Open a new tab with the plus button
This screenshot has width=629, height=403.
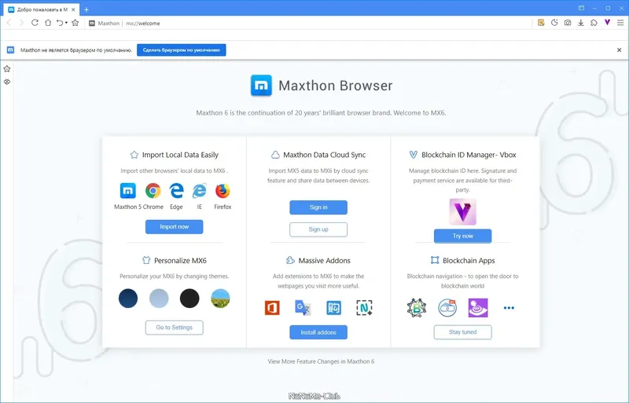tap(86, 9)
